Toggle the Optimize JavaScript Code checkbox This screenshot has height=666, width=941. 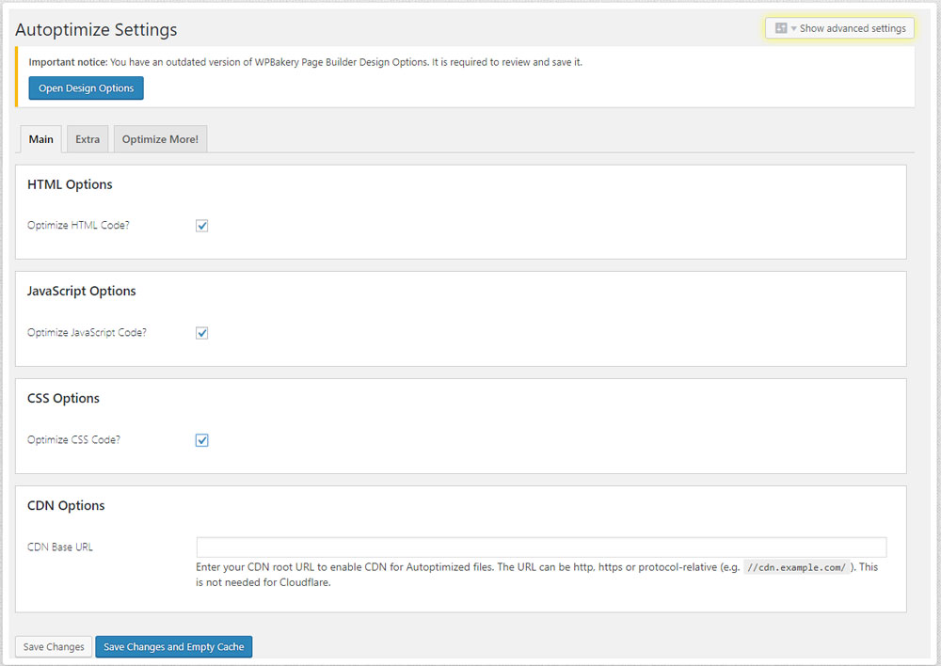point(201,333)
